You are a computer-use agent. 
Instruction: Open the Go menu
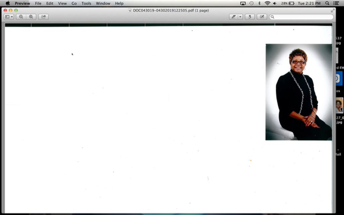click(x=74, y=3)
